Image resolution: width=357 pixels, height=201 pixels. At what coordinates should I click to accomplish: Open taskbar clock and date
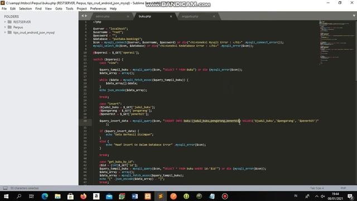coord(335,196)
